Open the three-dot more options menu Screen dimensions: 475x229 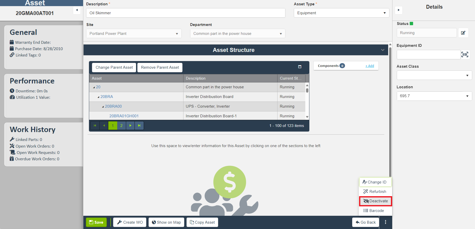pyautogui.click(x=385, y=222)
